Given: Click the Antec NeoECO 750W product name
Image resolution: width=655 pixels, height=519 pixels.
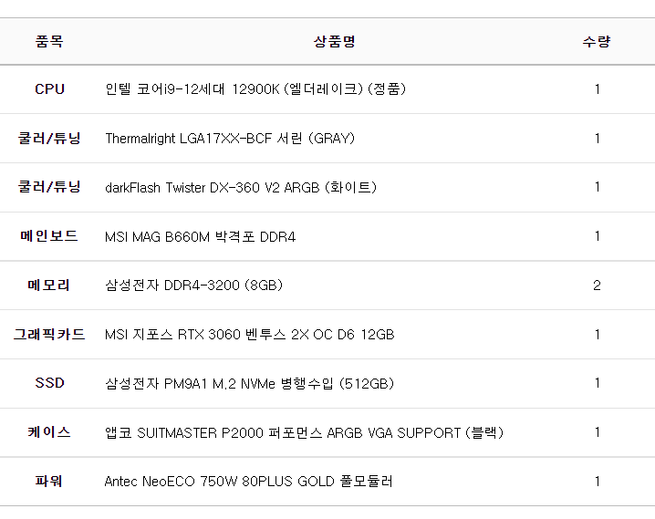Looking at the screenshot, I should click(x=248, y=481).
